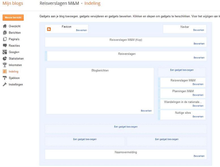Click the Pagina's page icon

click(x=5, y=39)
